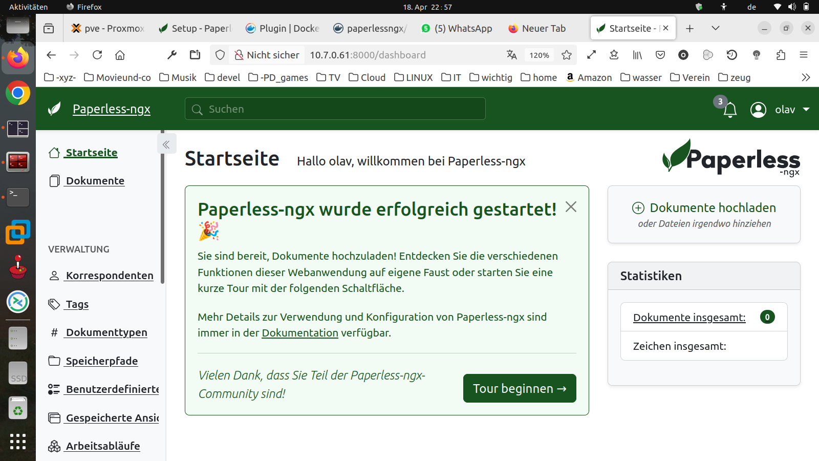Click the Paperless-ngx leaf logo in the header

(54, 109)
